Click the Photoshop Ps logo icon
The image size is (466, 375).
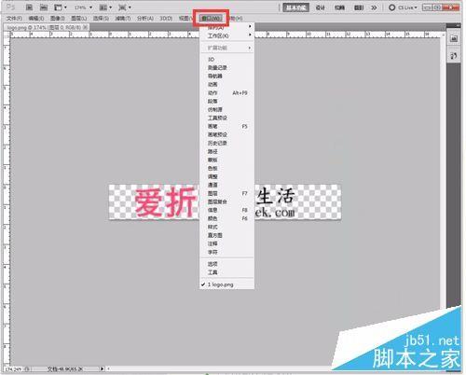click(x=10, y=7)
